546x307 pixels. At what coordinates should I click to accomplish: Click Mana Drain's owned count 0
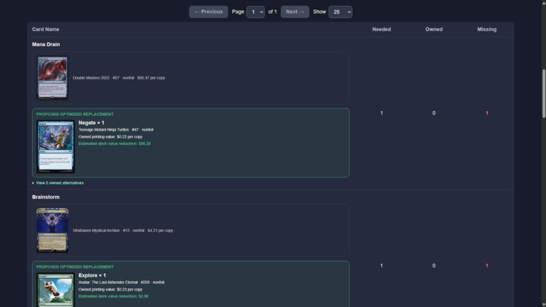point(434,113)
